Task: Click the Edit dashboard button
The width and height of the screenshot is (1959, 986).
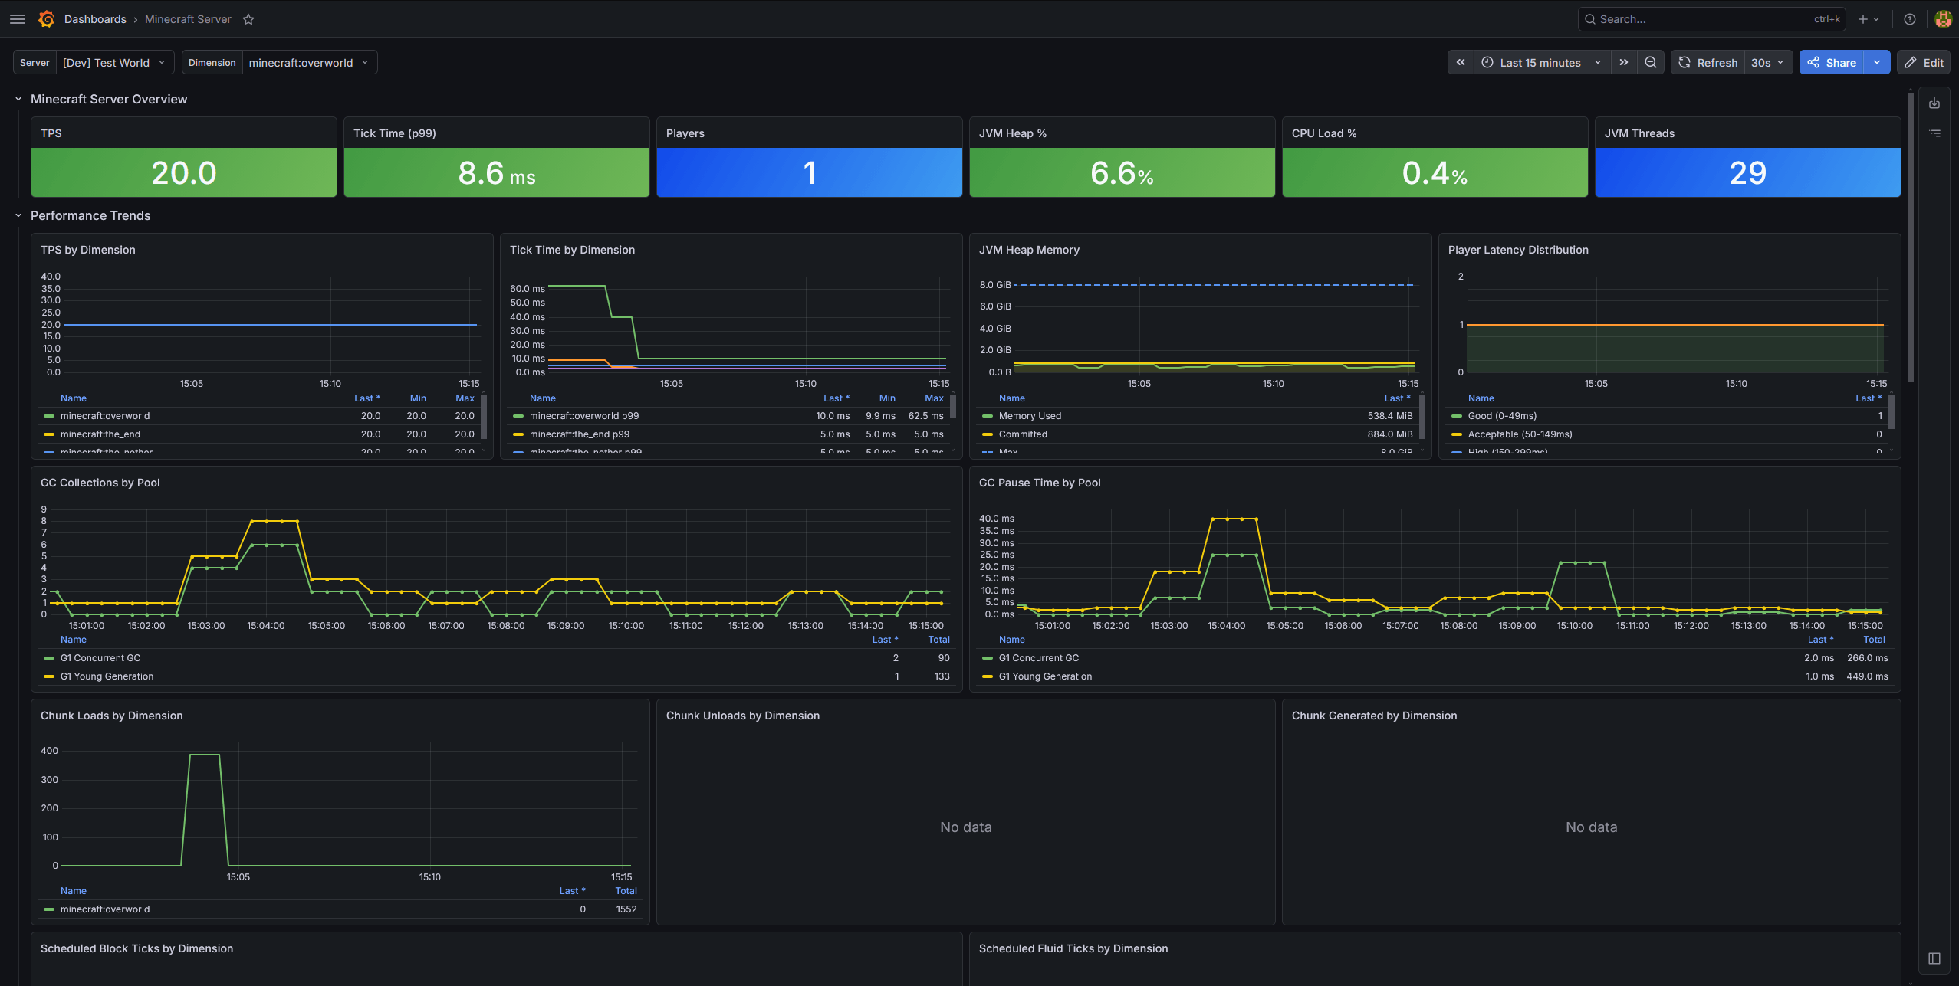Action: click(x=1924, y=62)
